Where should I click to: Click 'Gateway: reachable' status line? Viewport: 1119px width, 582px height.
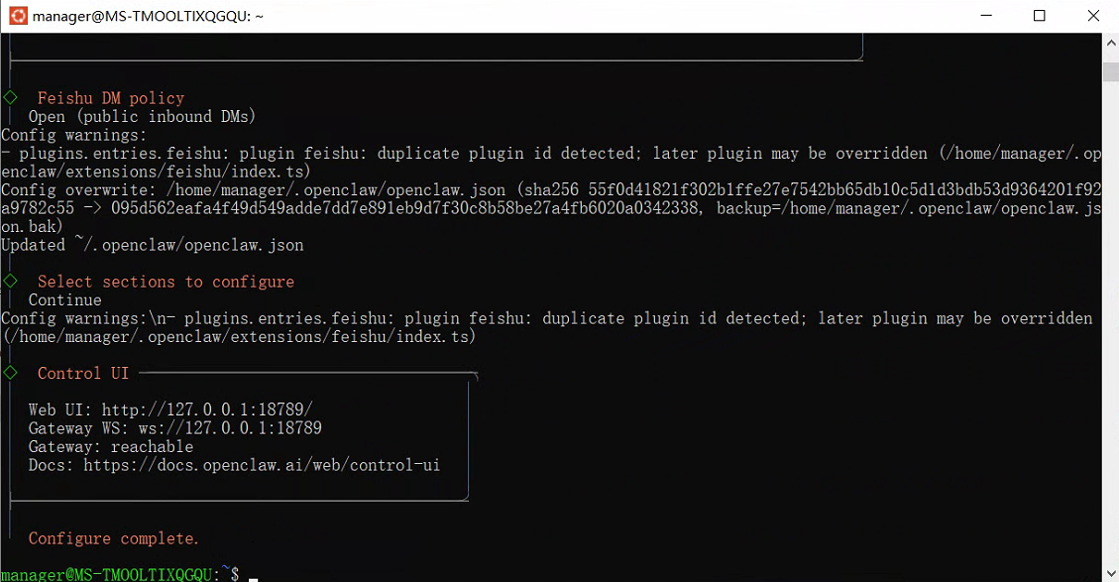point(111,446)
